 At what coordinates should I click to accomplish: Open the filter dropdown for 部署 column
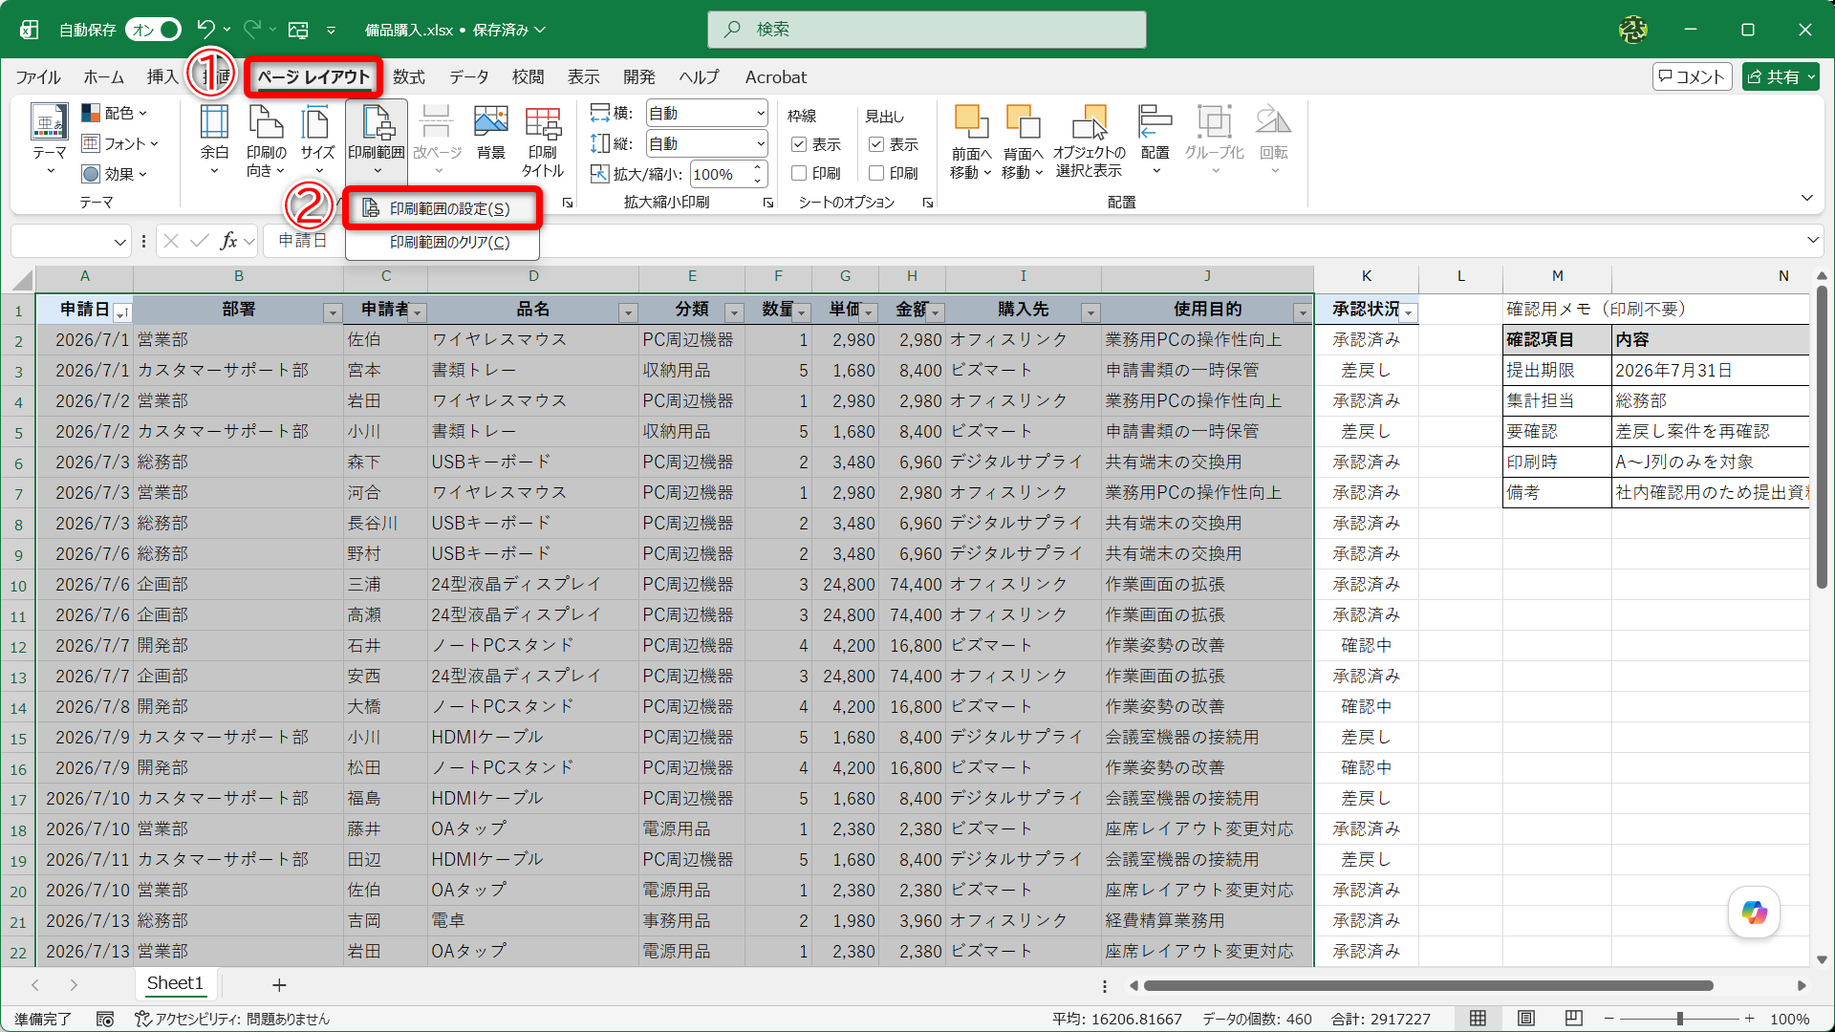click(x=333, y=312)
